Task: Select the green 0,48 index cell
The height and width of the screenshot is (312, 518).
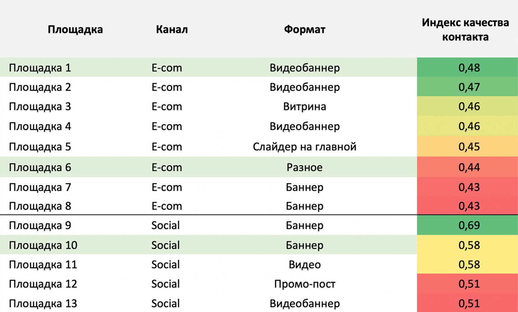Action: (469, 68)
